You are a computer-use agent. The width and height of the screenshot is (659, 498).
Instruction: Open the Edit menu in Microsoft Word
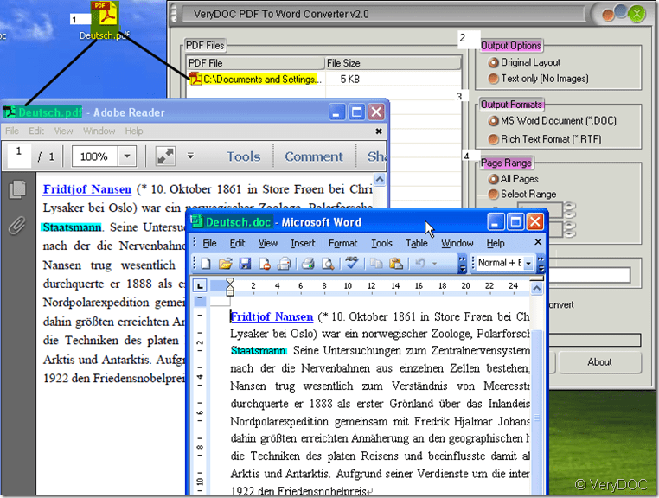click(237, 243)
